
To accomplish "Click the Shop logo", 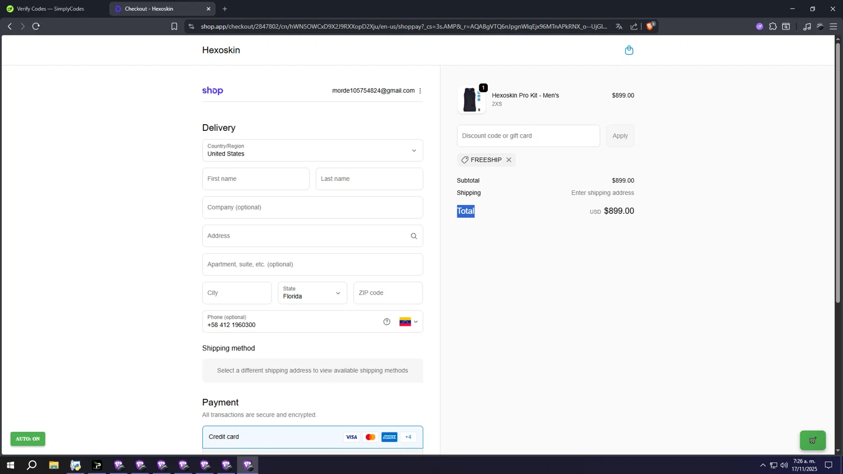I will click(212, 90).
